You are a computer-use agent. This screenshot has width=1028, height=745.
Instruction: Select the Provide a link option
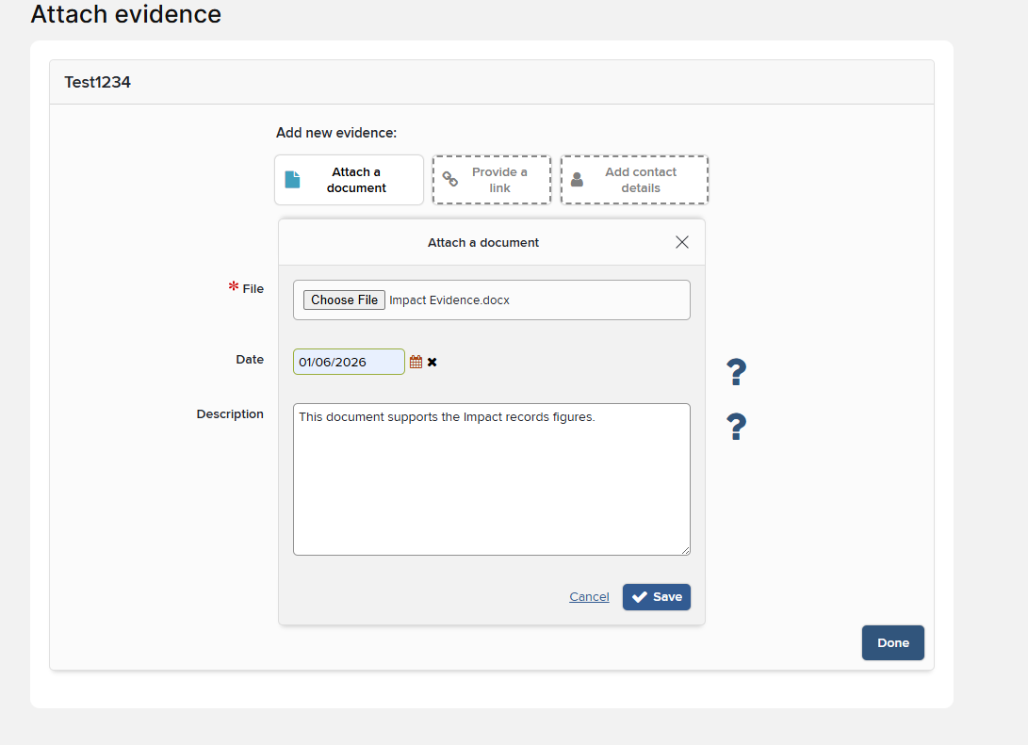point(492,180)
